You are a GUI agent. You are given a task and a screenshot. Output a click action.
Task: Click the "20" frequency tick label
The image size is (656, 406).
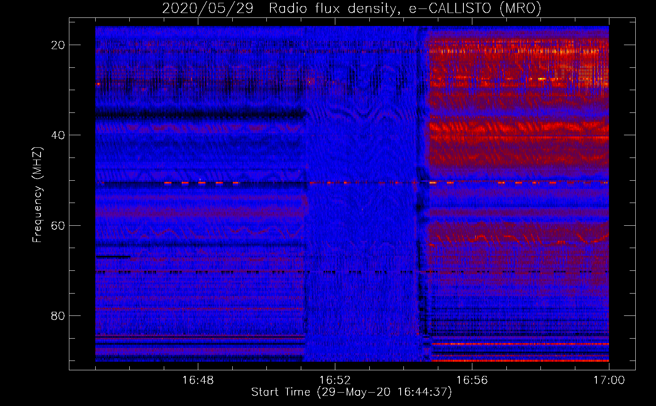pos(58,45)
